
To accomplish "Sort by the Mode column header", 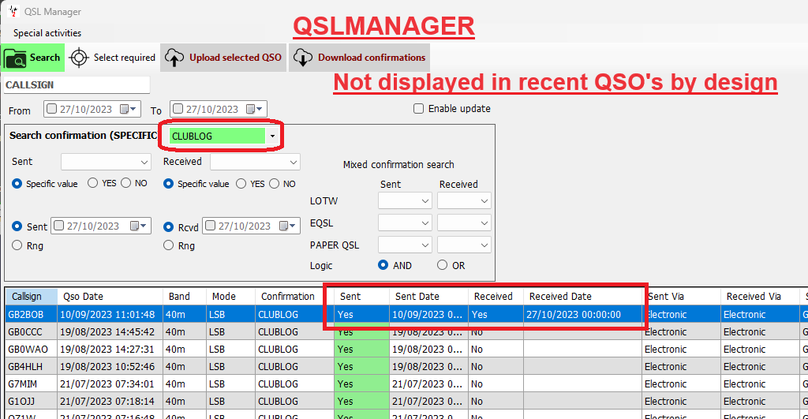I will coord(230,297).
